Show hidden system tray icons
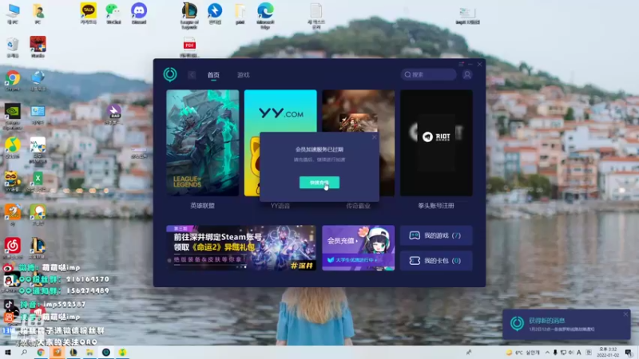This screenshot has width=639, height=359. click(x=547, y=353)
